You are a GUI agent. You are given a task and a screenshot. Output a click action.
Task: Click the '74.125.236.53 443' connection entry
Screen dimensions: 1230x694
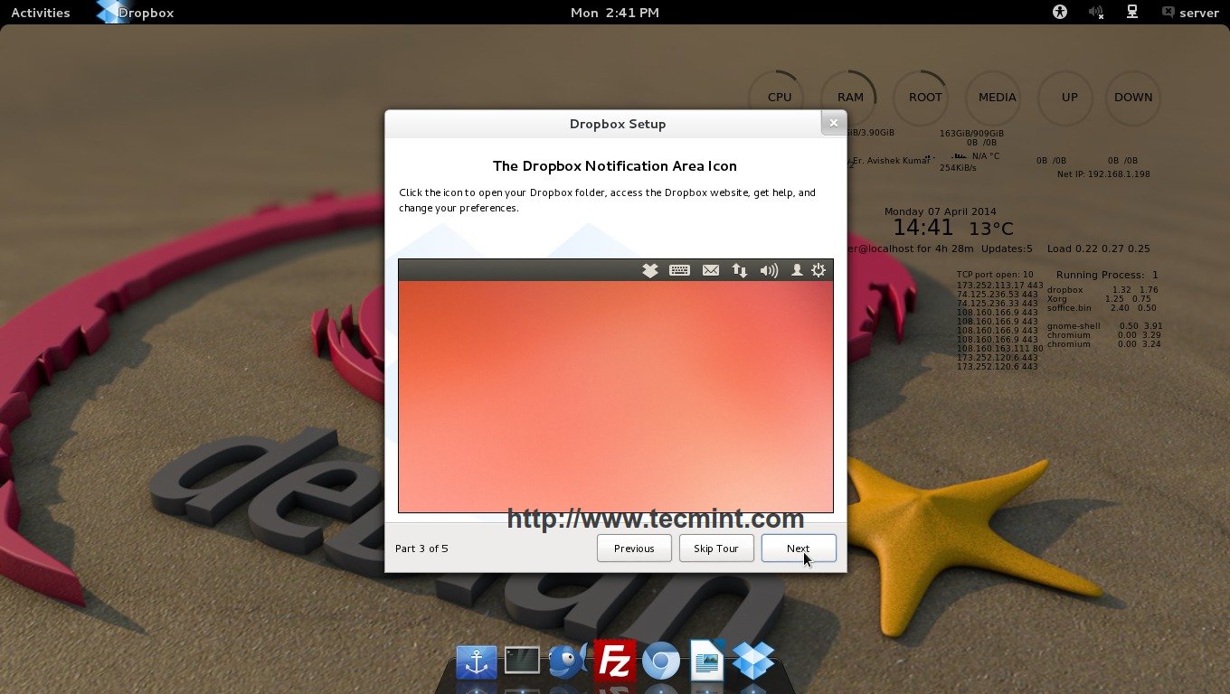tap(999, 295)
